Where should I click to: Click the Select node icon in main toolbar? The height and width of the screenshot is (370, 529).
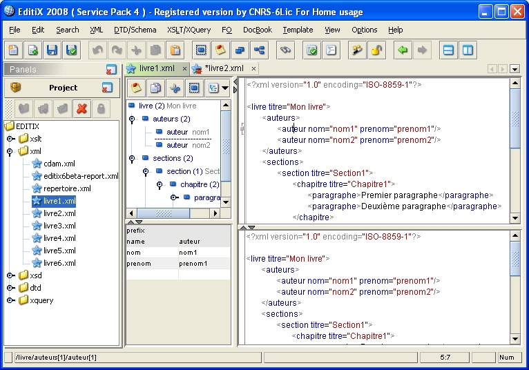pos(201,50)
